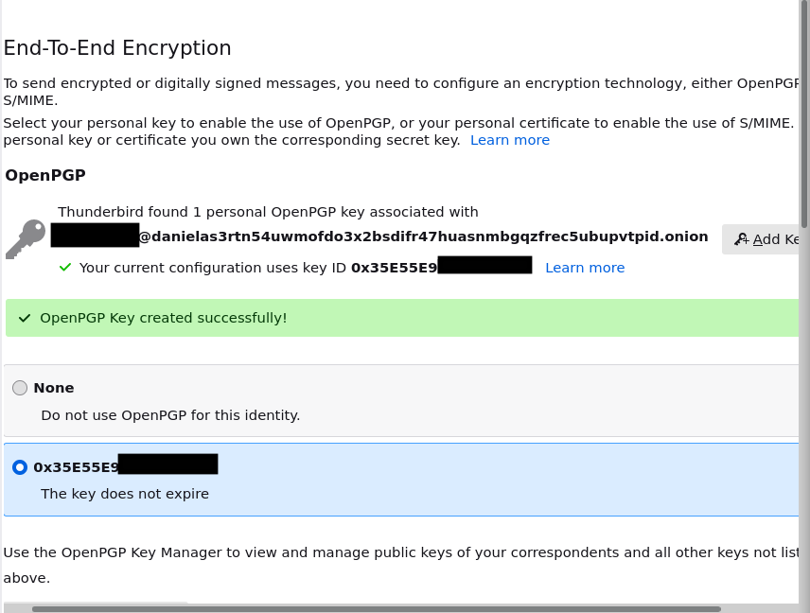Screen dimensions: 810x613
Task: Select the None radio option
Action: (20, 388)
